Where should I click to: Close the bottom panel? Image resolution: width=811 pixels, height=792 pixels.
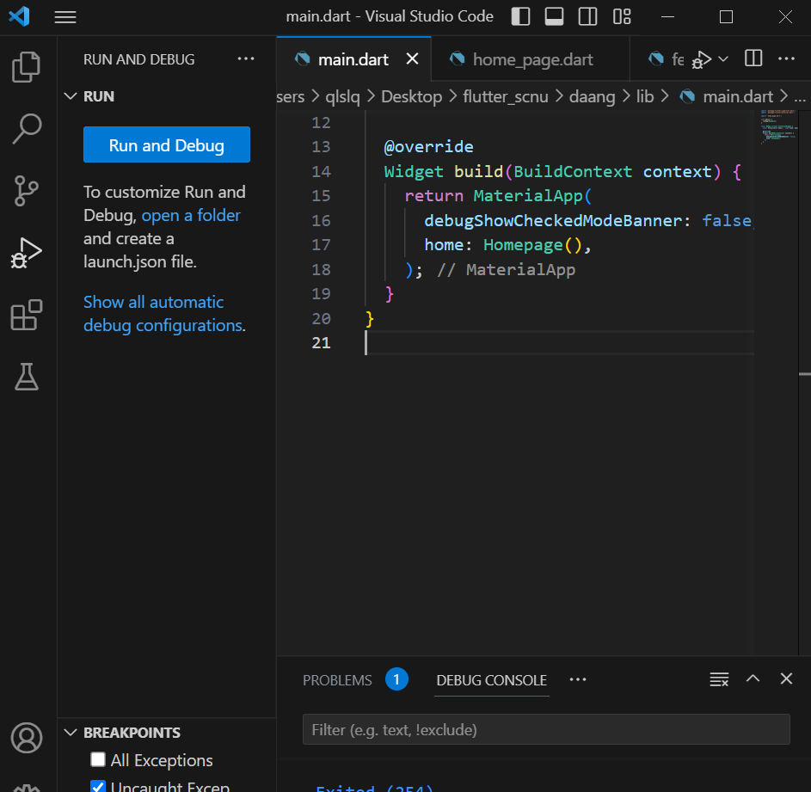click(786, 678)
